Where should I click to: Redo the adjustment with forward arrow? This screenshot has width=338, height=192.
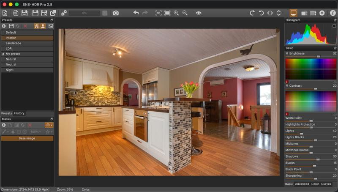145,13
